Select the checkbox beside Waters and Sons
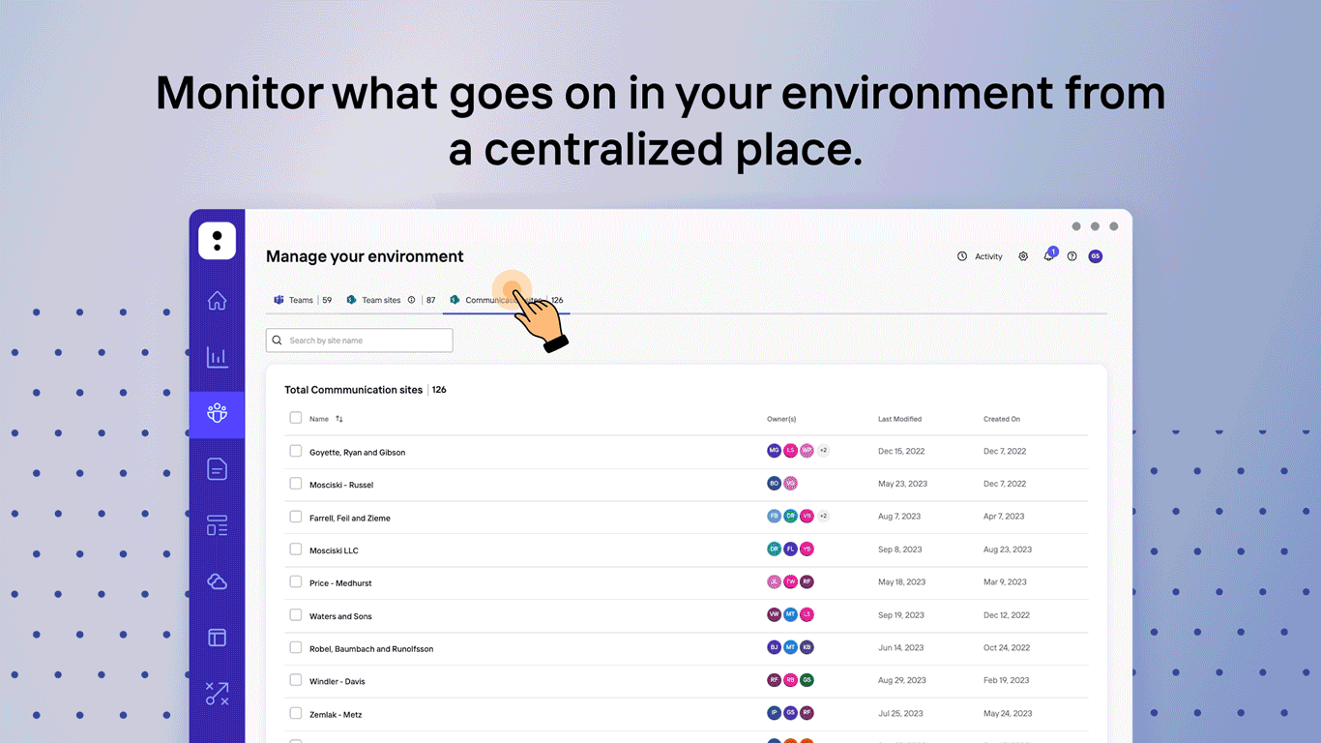Viewport: 1321px width, 743px height. 295,614
